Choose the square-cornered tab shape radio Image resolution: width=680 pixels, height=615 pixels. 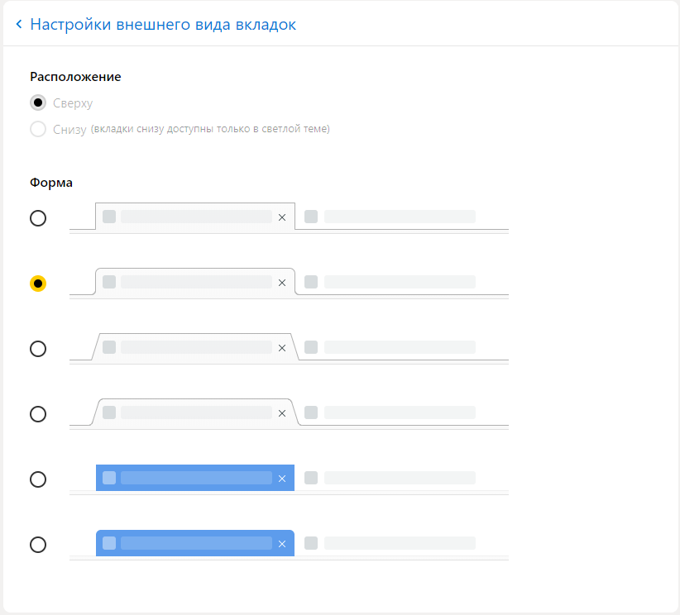click(38, 218)
